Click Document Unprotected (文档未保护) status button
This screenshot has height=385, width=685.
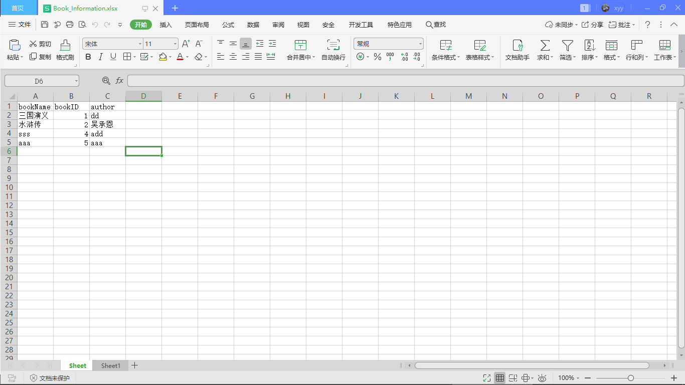click(50, 378)
